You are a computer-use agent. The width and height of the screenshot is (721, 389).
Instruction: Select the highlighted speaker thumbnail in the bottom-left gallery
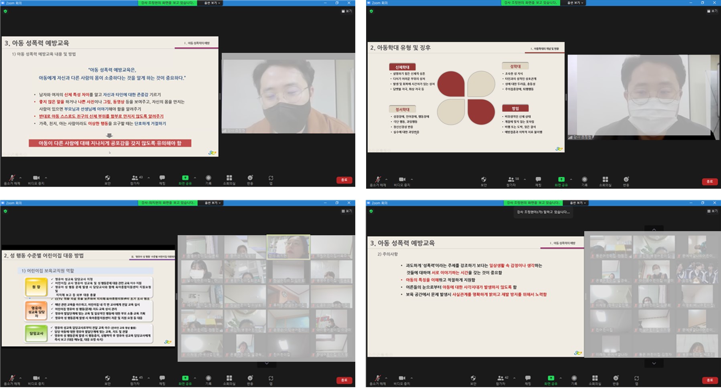(288, 247)
